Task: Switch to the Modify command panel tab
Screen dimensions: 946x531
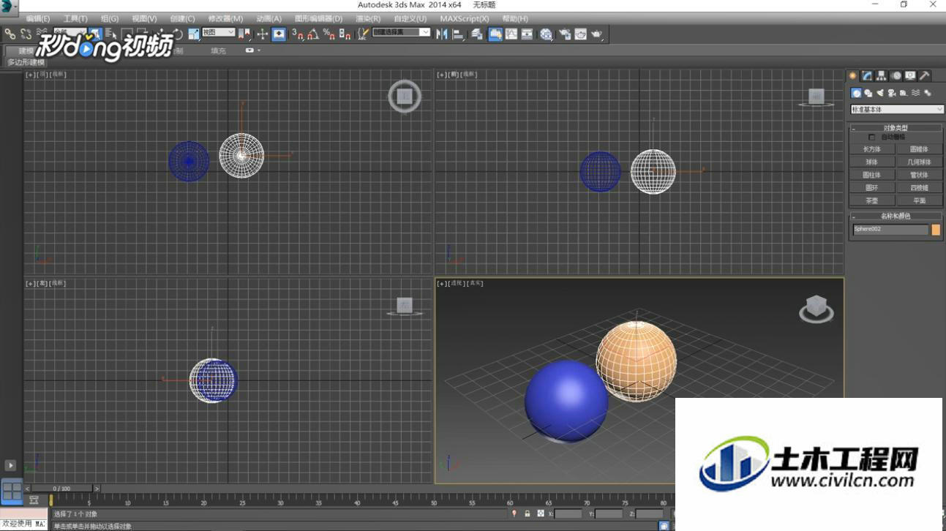Action: [x=867, y=76]
